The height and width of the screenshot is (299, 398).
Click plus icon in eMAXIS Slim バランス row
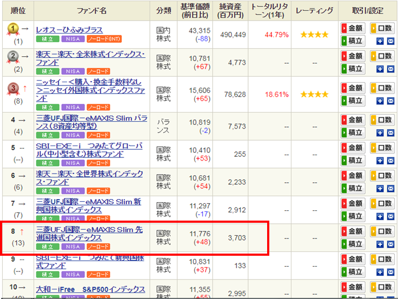[380, 133]
